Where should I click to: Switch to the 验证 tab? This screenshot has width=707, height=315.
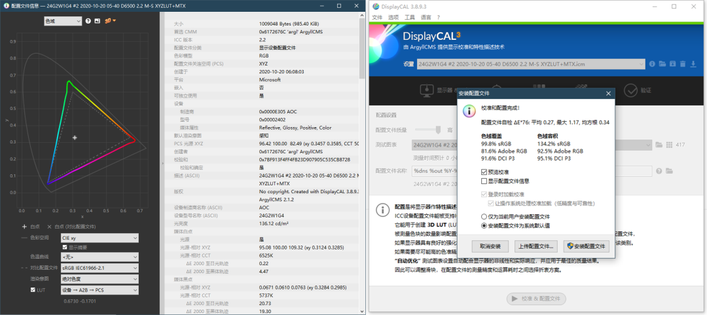(646, 90)
